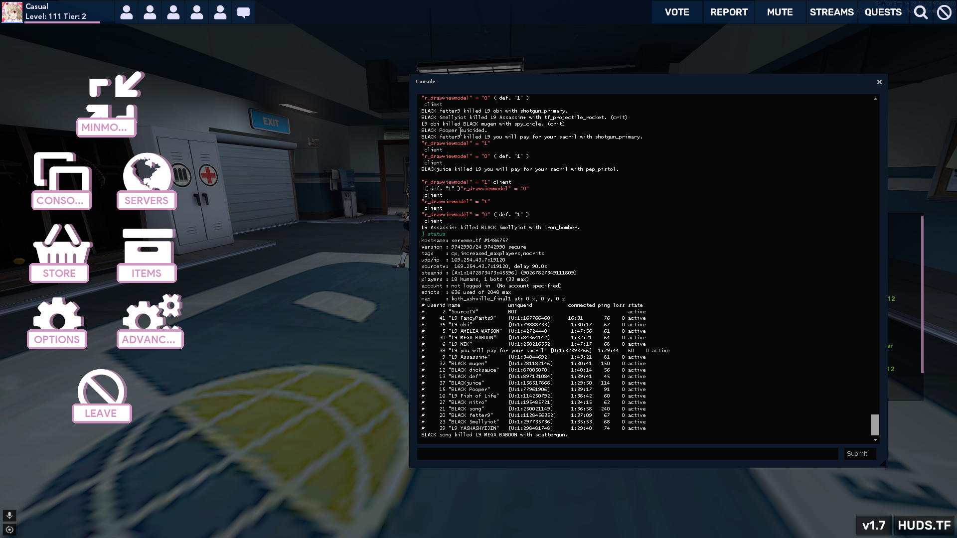Open the ITEMS button

[147, 273]
